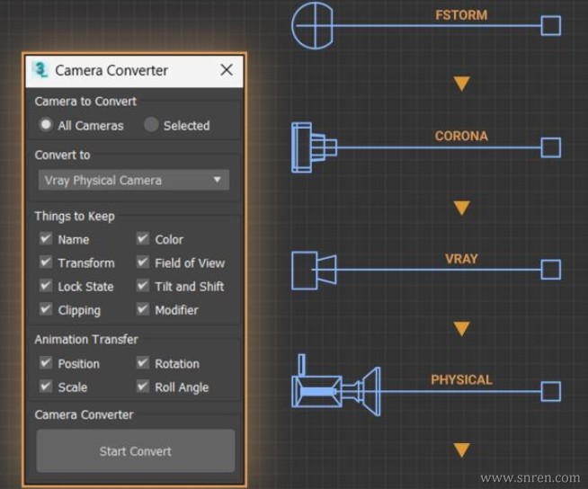Toggle the Color checkbox
This screenshot has height=489, width=588.
143,238
